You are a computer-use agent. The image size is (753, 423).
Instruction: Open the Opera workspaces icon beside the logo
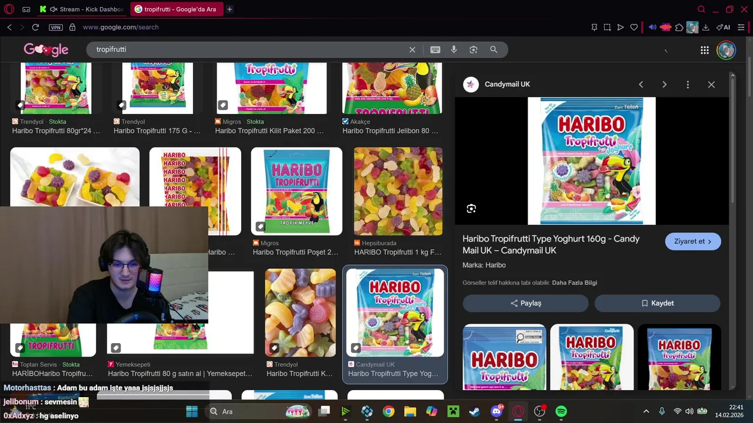[x=26, y=9]
